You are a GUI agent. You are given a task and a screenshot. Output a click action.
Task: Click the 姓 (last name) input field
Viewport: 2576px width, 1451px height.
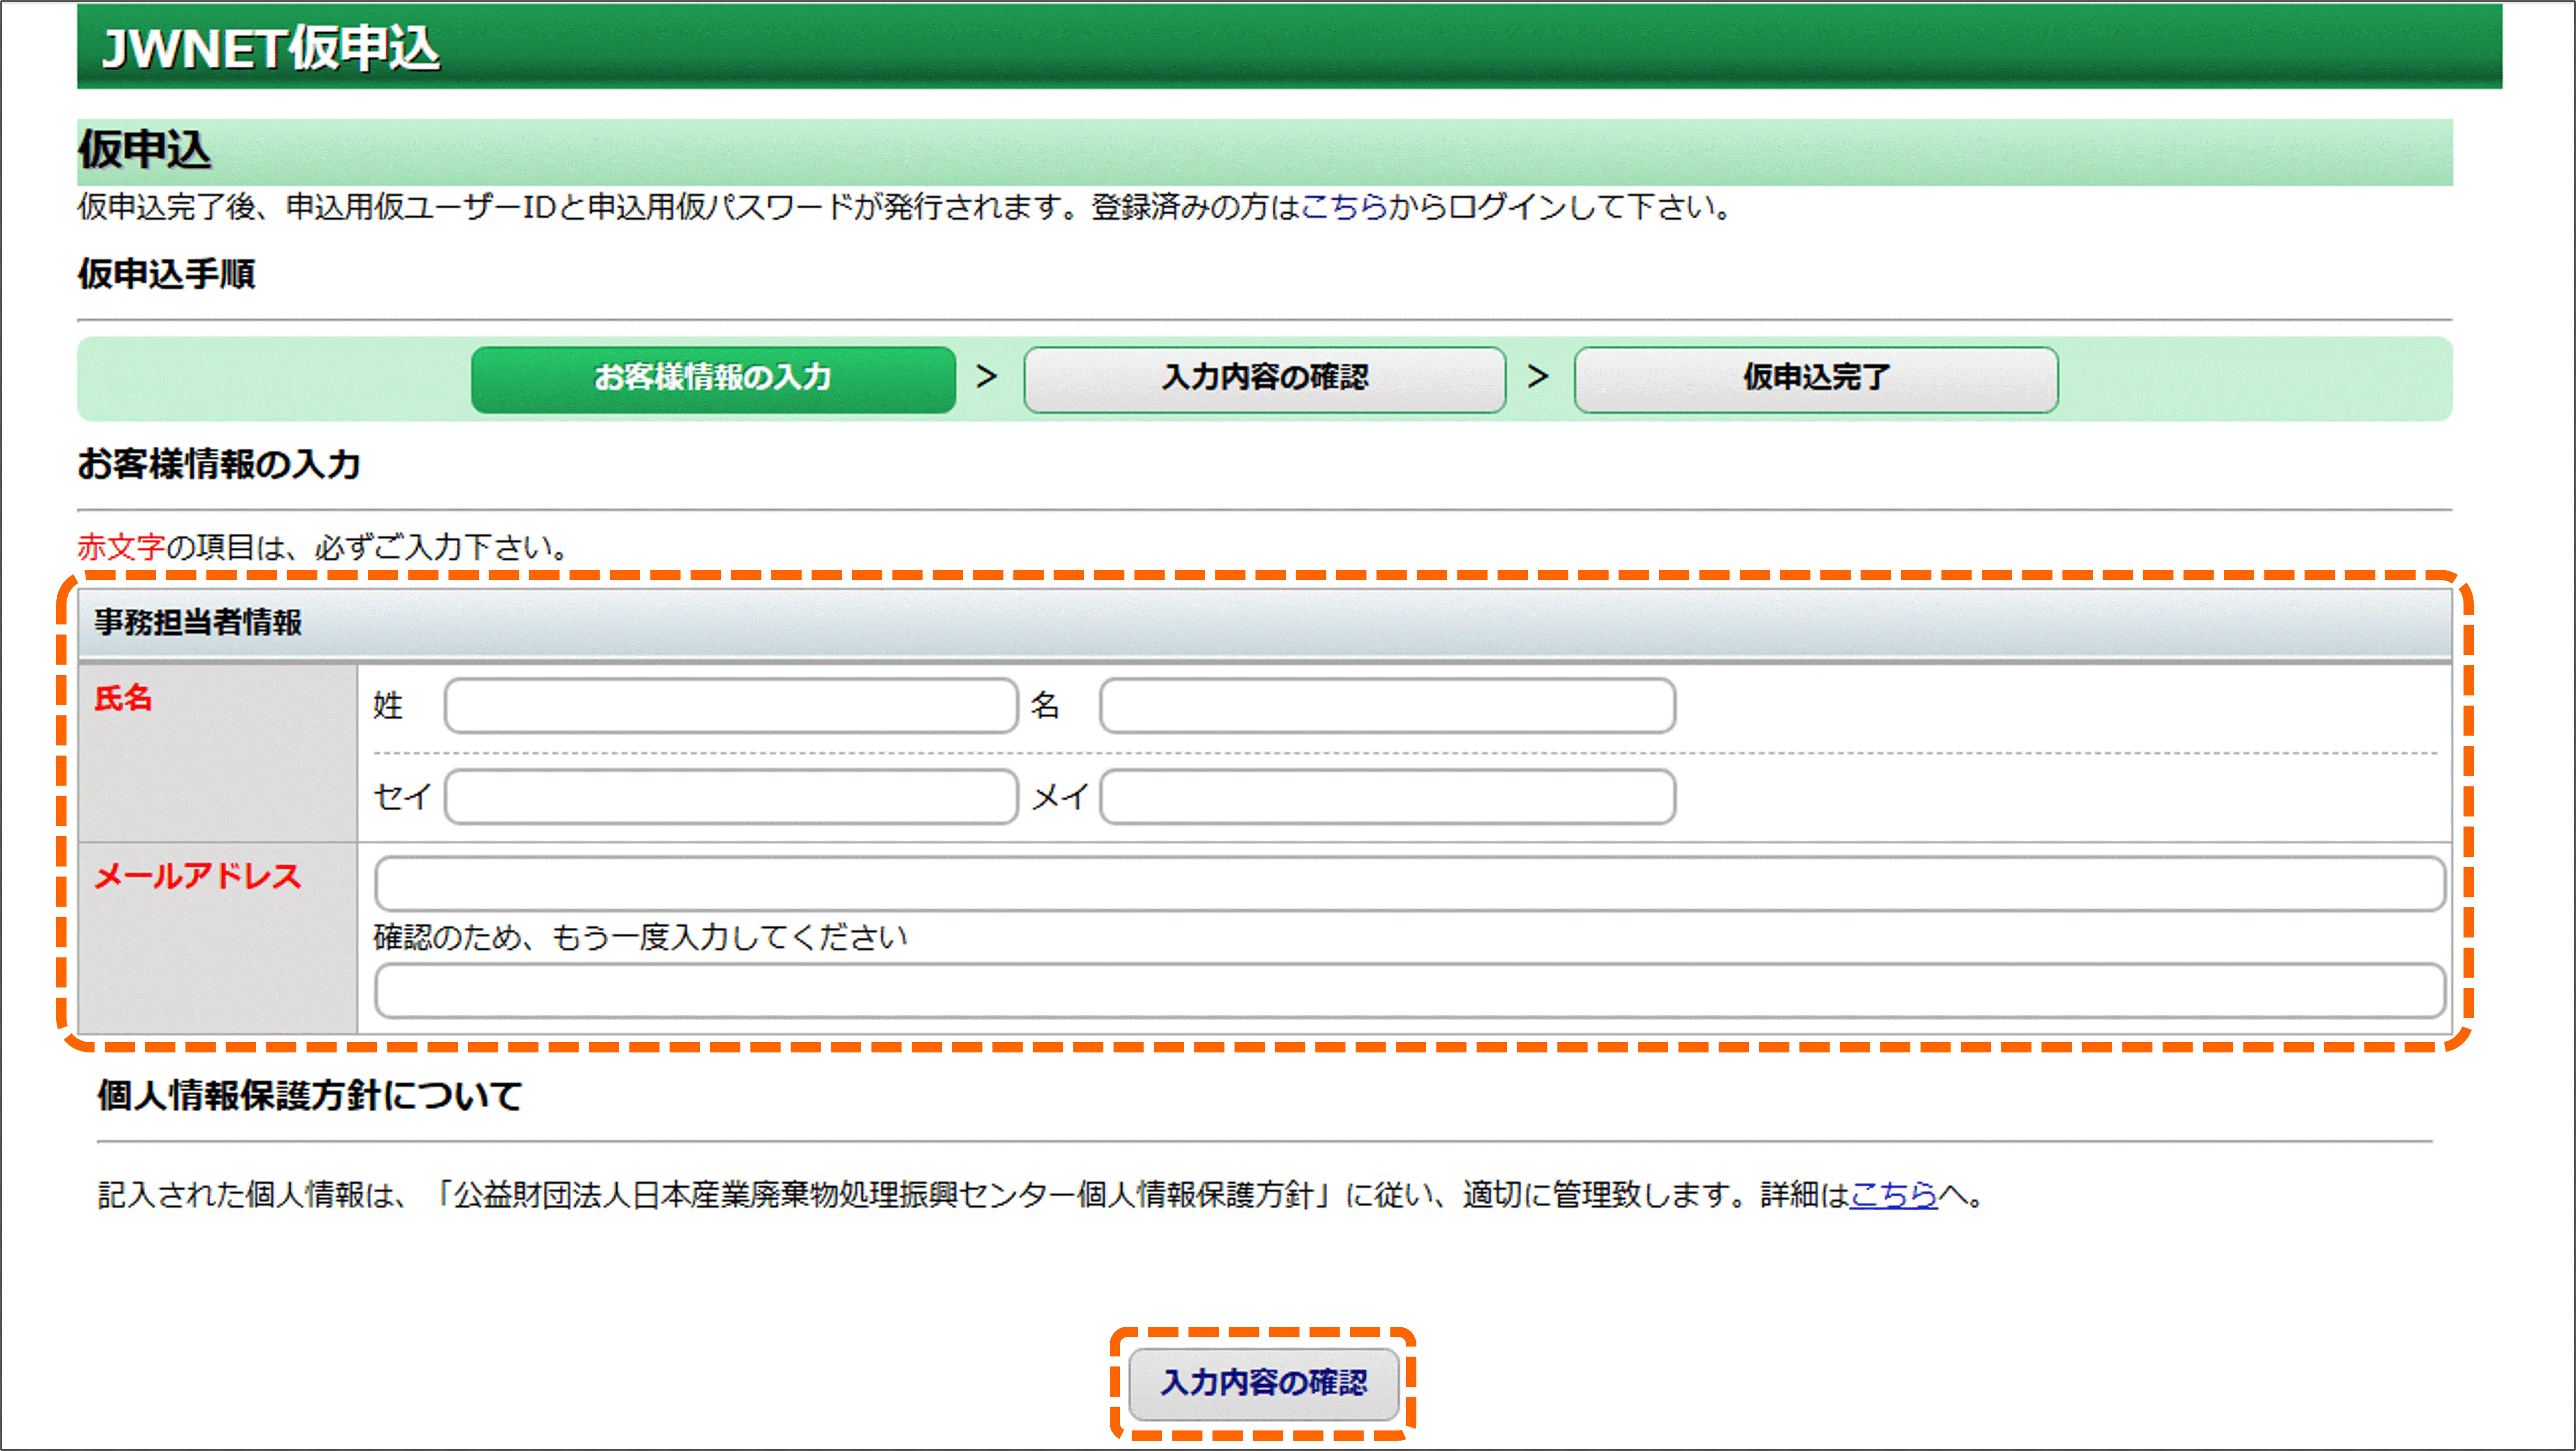pos(731,706)
